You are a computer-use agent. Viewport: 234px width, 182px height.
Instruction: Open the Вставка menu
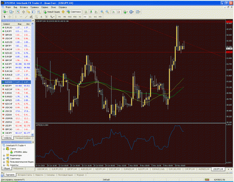[x=24, y=7]
